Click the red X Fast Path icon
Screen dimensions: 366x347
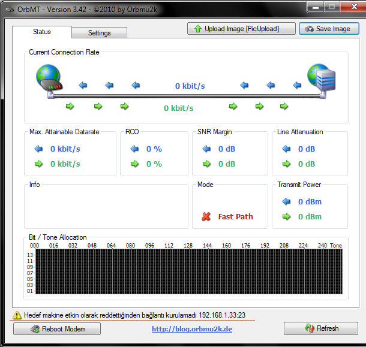click(x=206, y=216)
